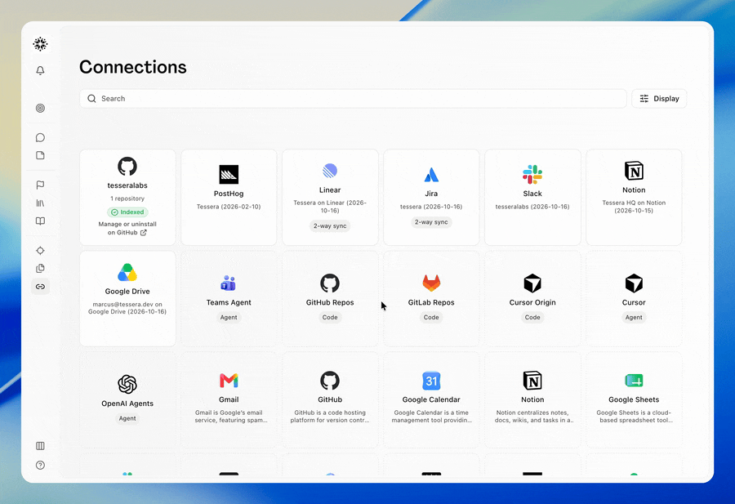
Task: Click the OpenAI Agents logo
Action: (127, 385)
